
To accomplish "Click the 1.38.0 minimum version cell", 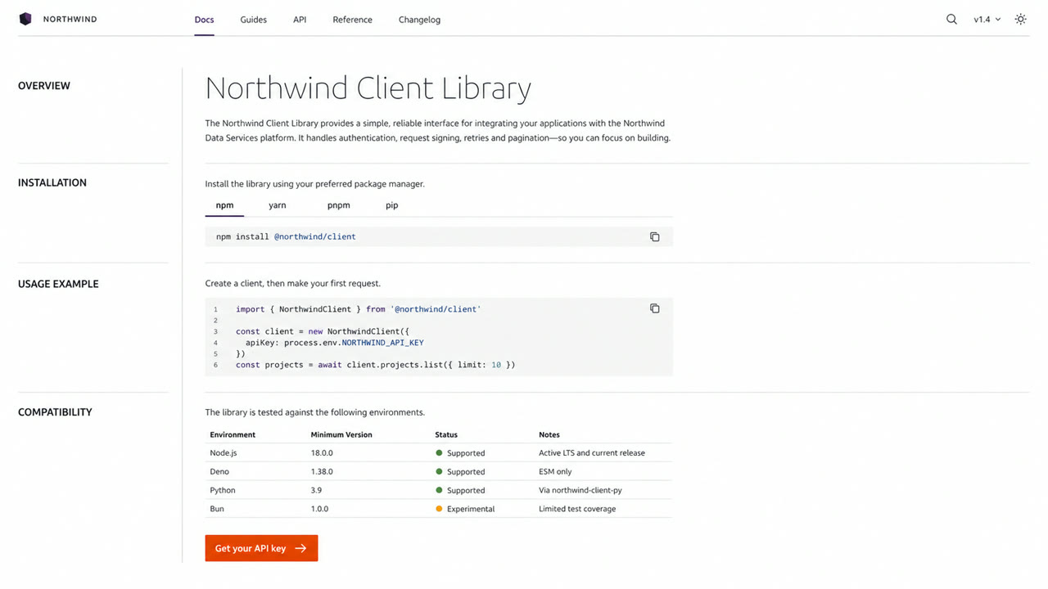I will click(x=322, y=471).
